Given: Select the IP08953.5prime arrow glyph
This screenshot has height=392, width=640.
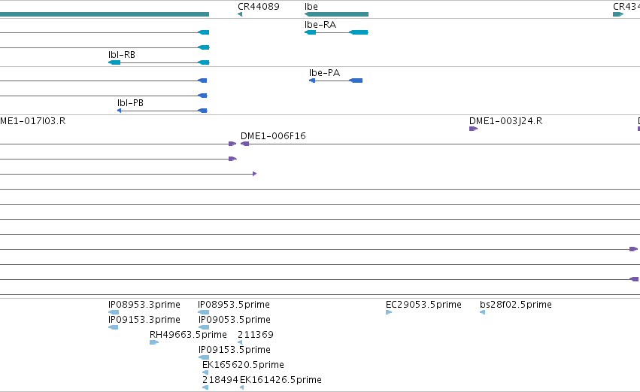Looking at the screenshot, I should click(x=203, y=312).
